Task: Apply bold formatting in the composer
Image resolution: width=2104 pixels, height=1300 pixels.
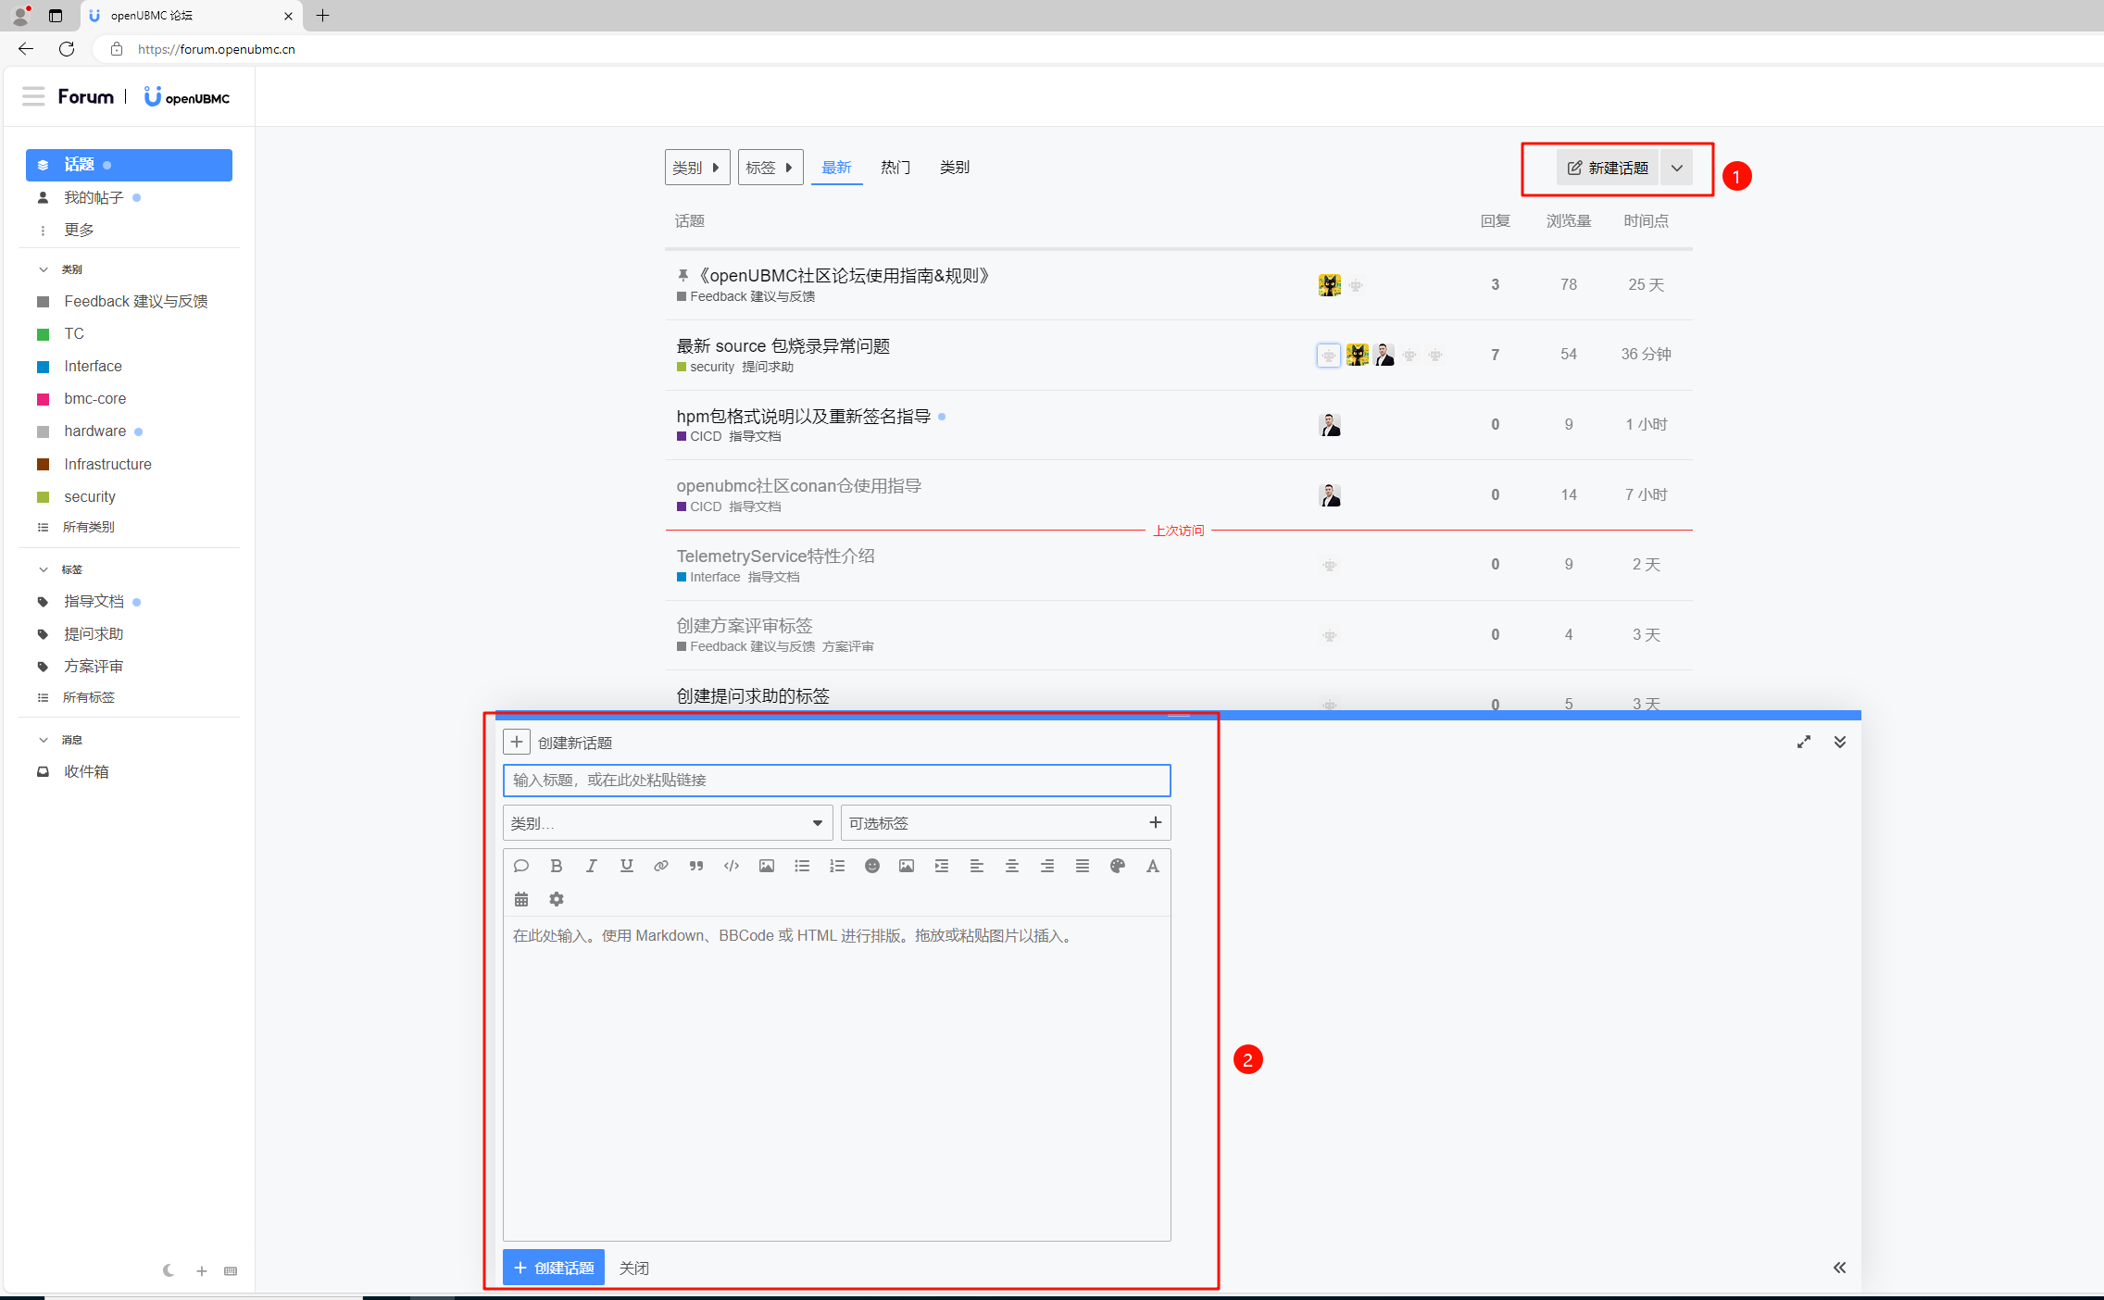Action: pyautogui.click(x=556, y=866)
